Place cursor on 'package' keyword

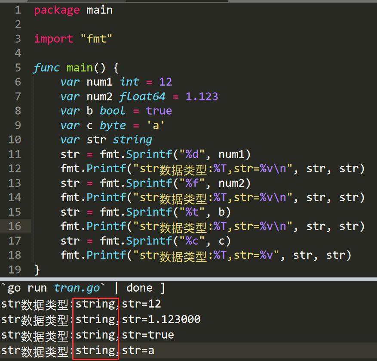[x=57, y=11]
